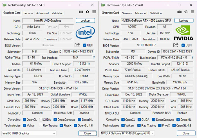
Task: Toggle DirectCompute checkbox in Intel window
Action: click(x=55, y=119)
